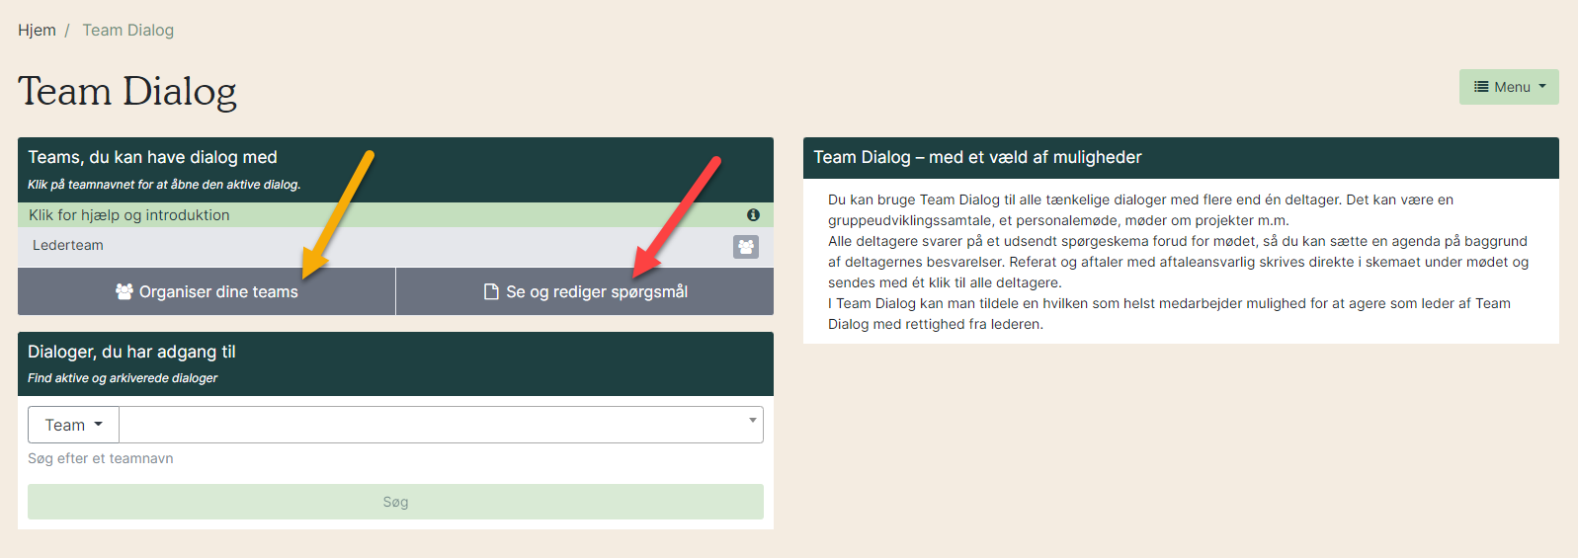Click the green Søg button
1578x558 pixels.
coord(395,502)
